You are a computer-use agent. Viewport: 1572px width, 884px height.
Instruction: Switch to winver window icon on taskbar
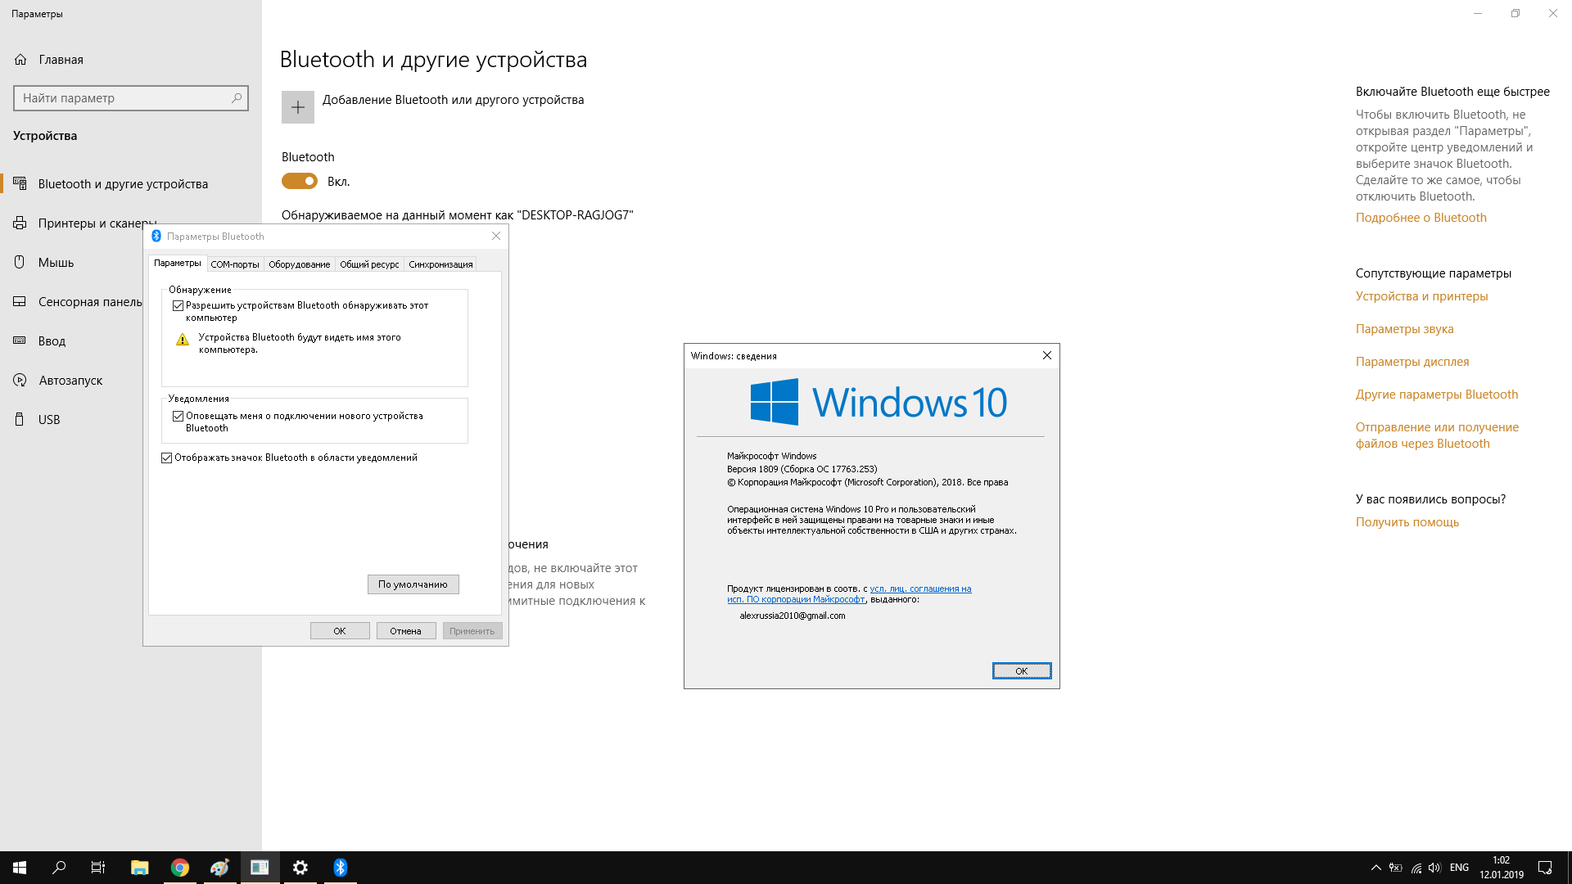pyautogui.click(x=260, y=868)
